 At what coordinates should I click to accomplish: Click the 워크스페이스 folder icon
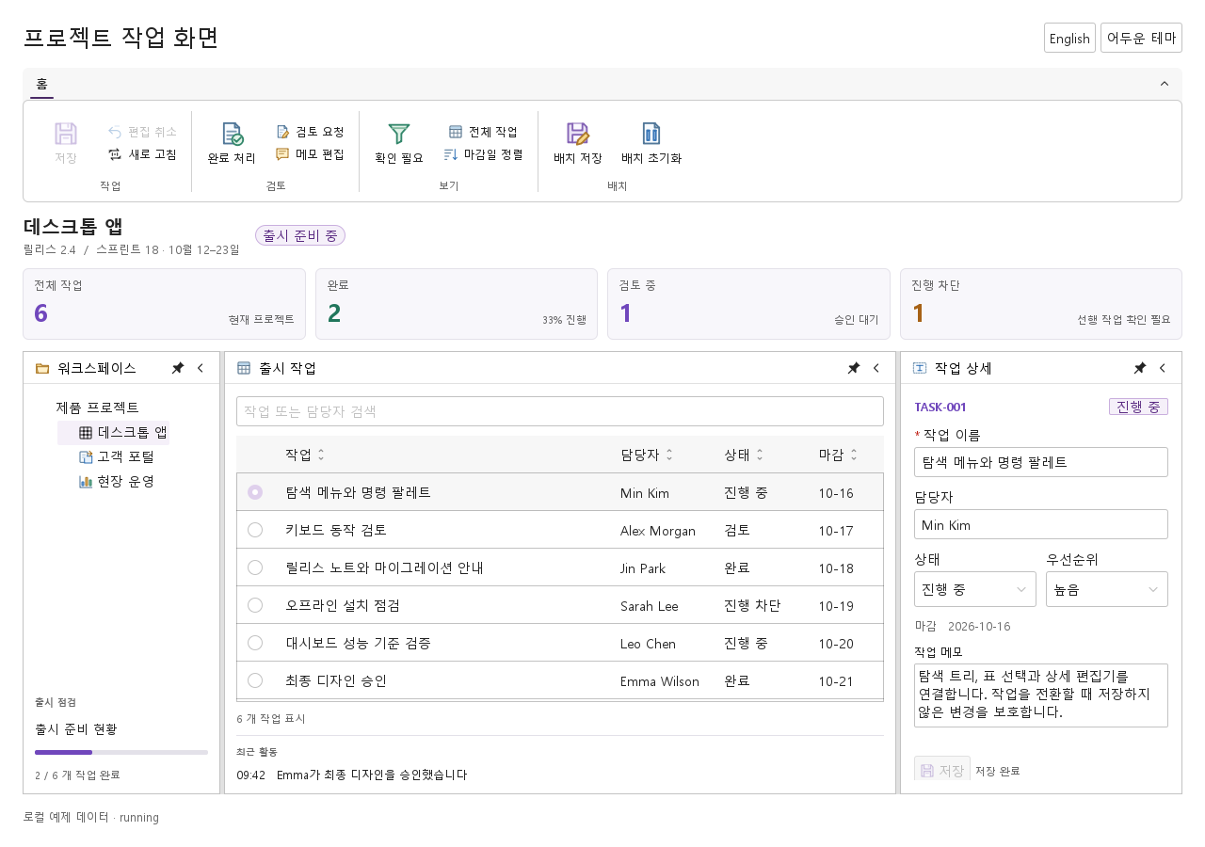tap(42, 368)
